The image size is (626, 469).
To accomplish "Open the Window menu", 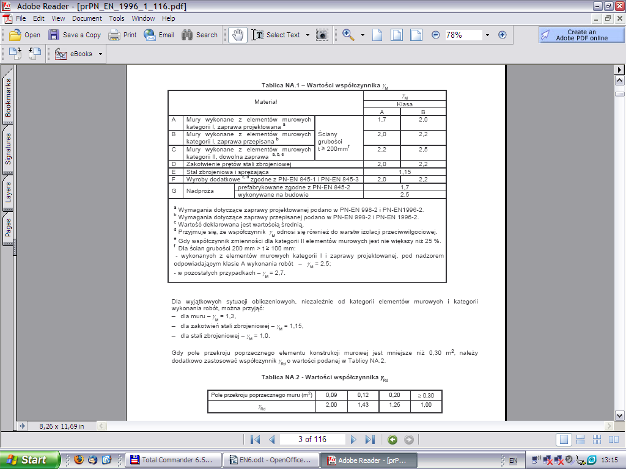I will pos(143,18).
